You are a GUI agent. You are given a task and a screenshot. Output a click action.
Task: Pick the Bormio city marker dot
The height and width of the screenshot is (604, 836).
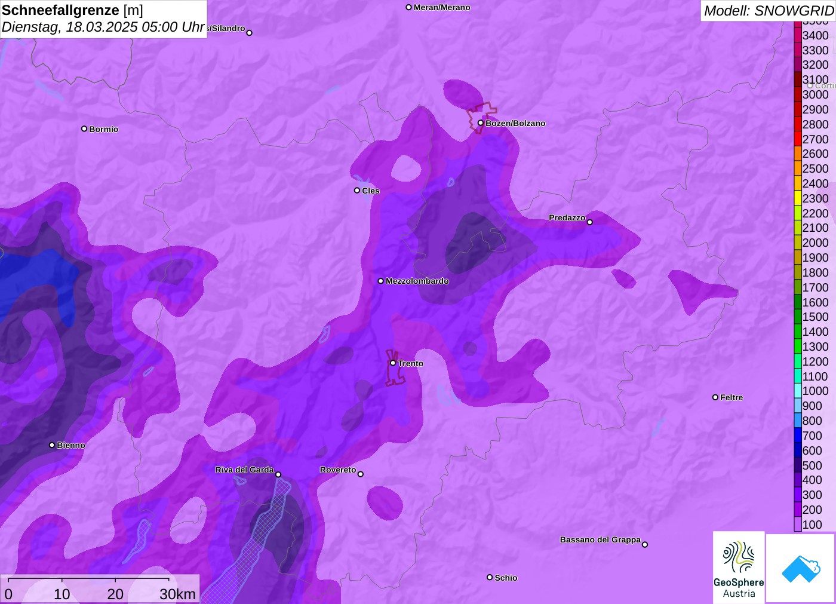click(x=84, y=128)
